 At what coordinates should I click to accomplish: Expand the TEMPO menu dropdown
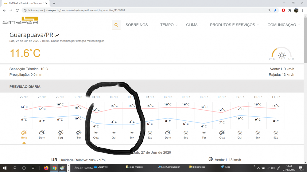169,25
